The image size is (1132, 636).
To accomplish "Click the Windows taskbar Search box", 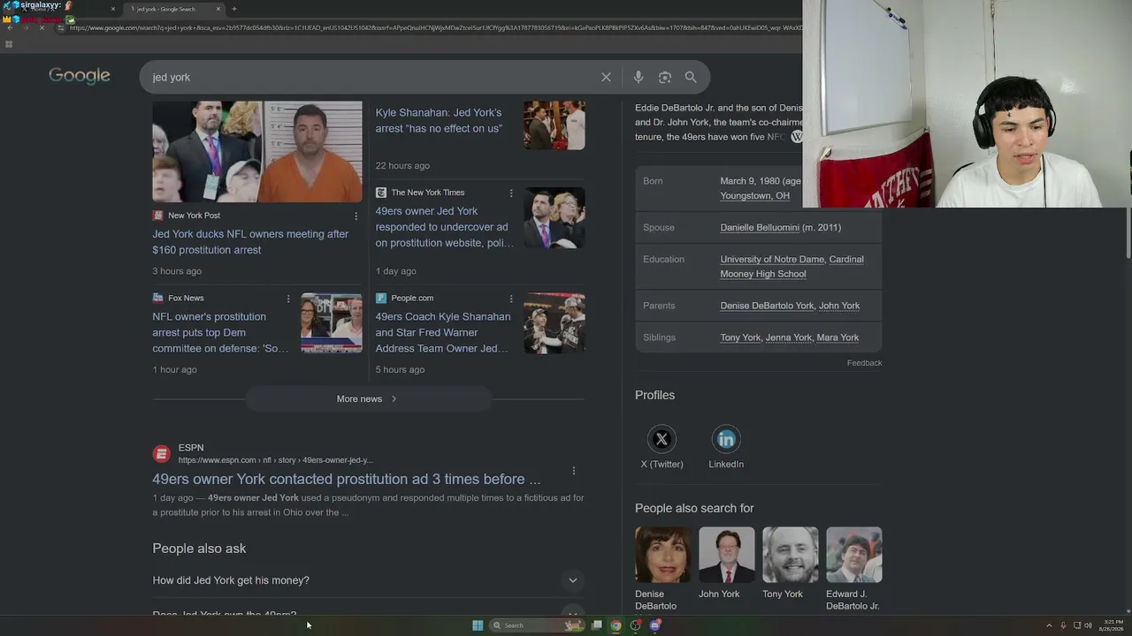I will pos(538,625).
